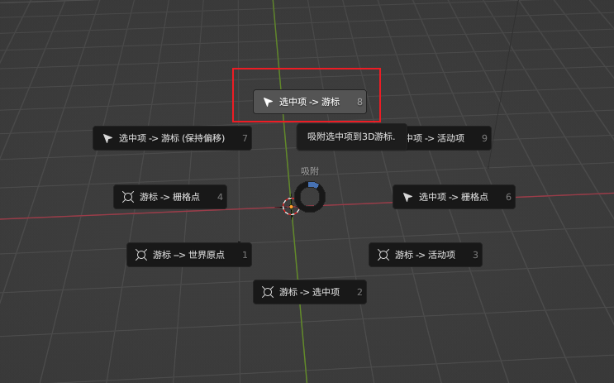Click the 吸附选中项到3D游标 tooltip
614x383 pixels.
pos(351,136)
